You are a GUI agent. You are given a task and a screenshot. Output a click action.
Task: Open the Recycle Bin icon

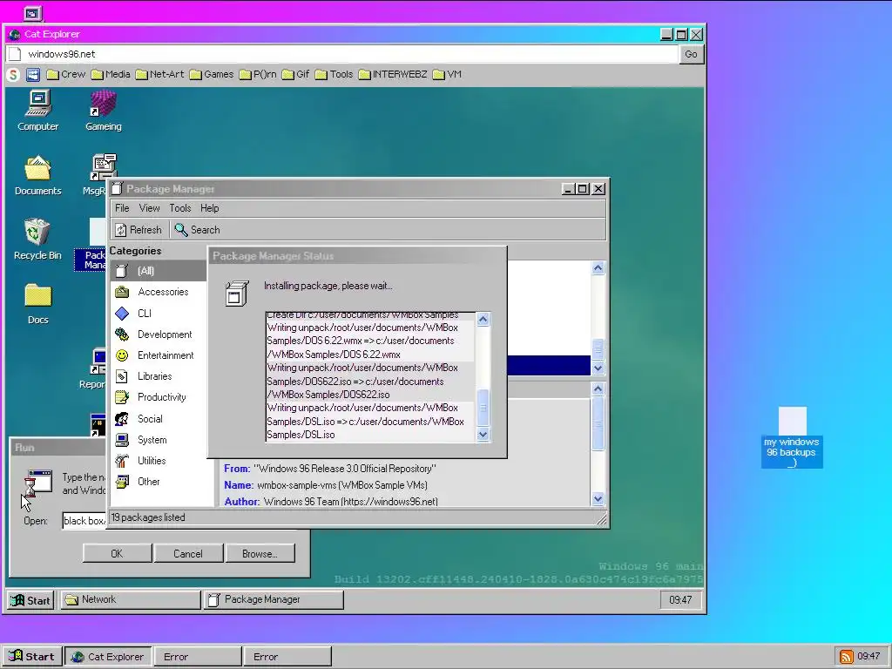(37, 240)
